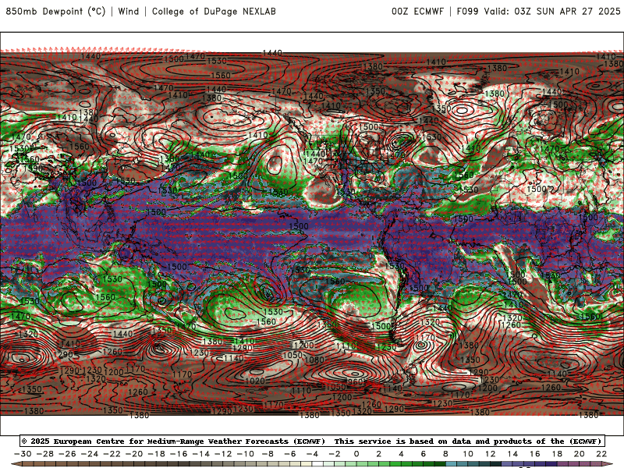Click the "-8" color scale label
This screenshot has width=624, height=468.
click(x=268, y=454)
